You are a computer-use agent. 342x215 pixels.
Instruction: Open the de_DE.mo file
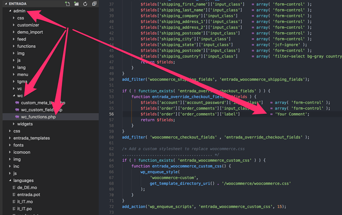tap(27, 188)
